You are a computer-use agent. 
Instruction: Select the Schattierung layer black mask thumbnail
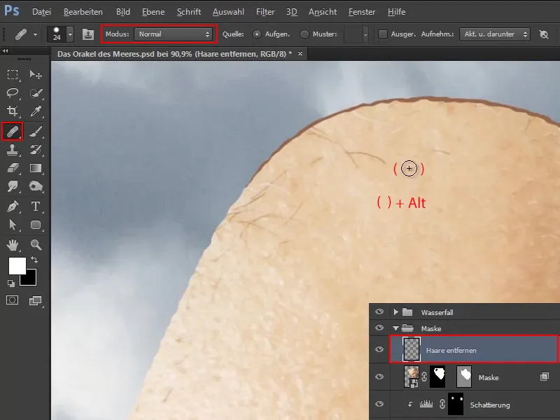point(456,404)
